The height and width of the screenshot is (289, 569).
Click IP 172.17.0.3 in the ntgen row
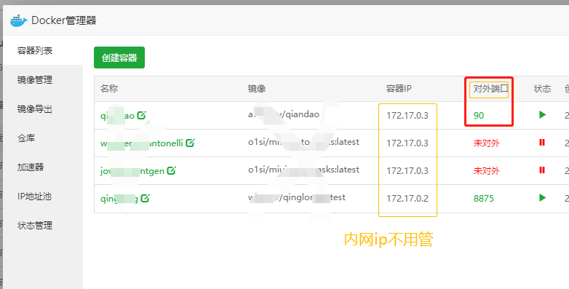pyautogui.click(x=407, y=170)
